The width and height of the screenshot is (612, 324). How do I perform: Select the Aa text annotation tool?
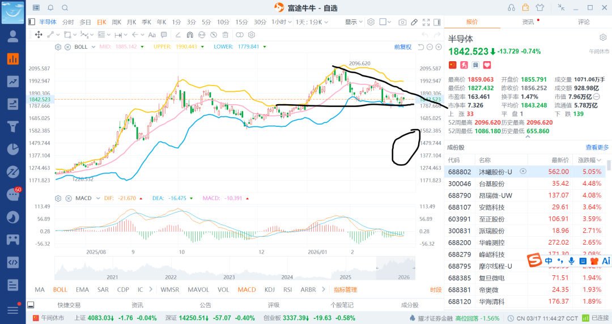point(152,35)
